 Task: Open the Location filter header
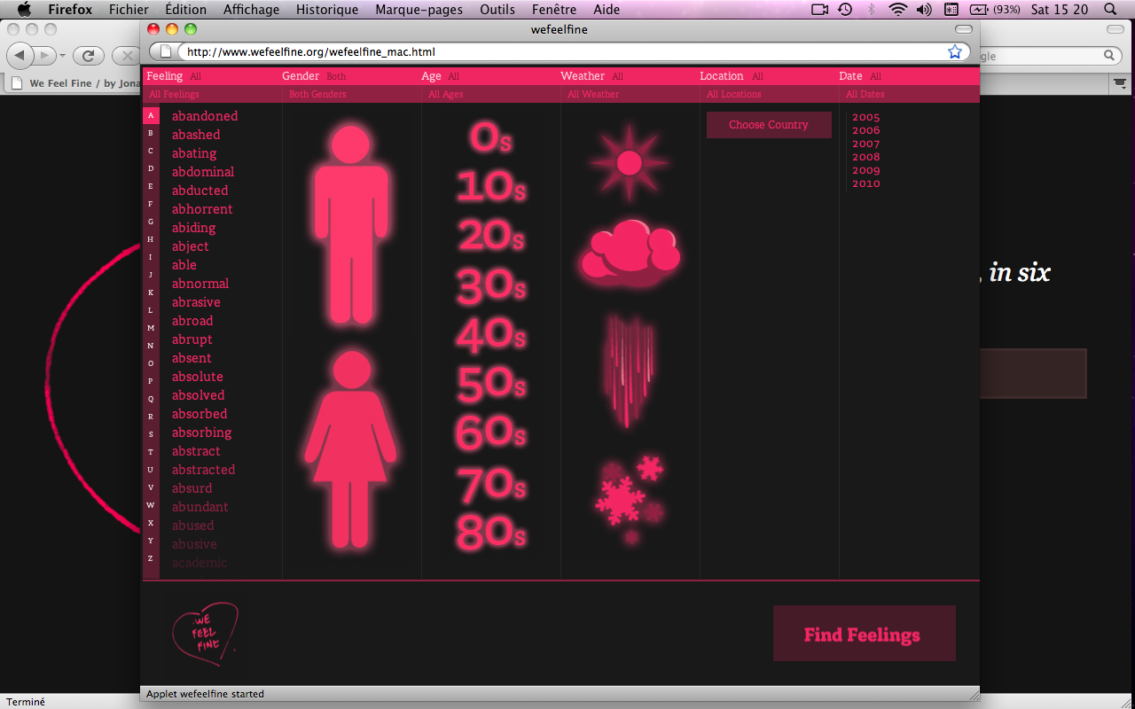[722, 76]
